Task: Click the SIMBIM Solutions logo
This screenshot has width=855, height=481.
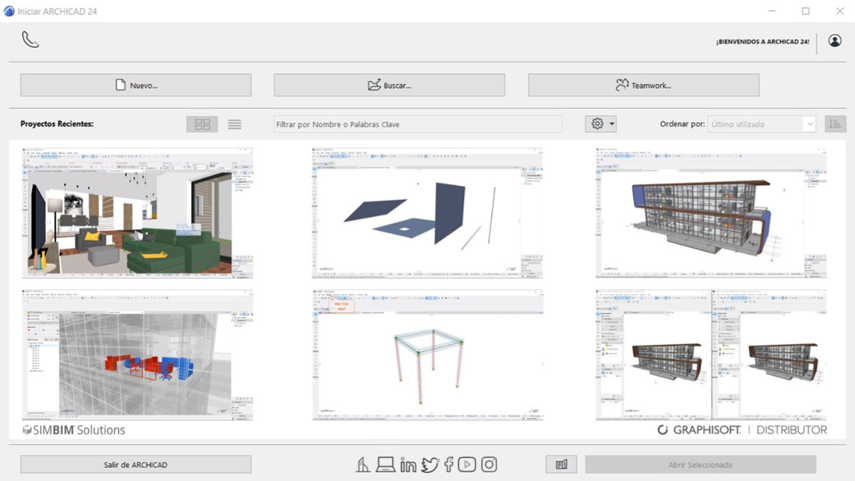Action: pyautogui.click(x=74, y=430)
